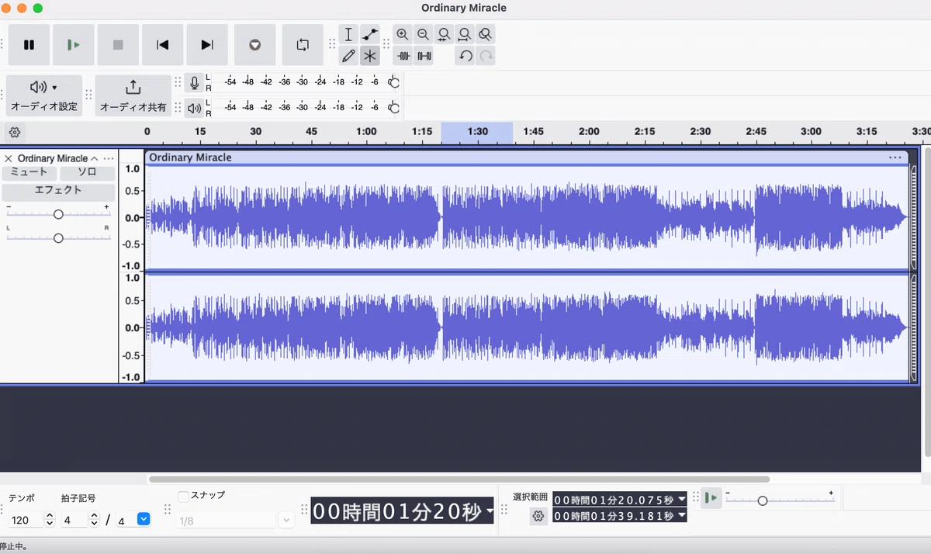Open selection end time format dropdown

[x=682, y=515]
